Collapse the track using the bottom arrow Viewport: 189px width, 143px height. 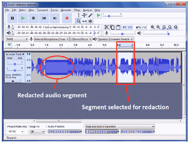(x=13, y=81)
